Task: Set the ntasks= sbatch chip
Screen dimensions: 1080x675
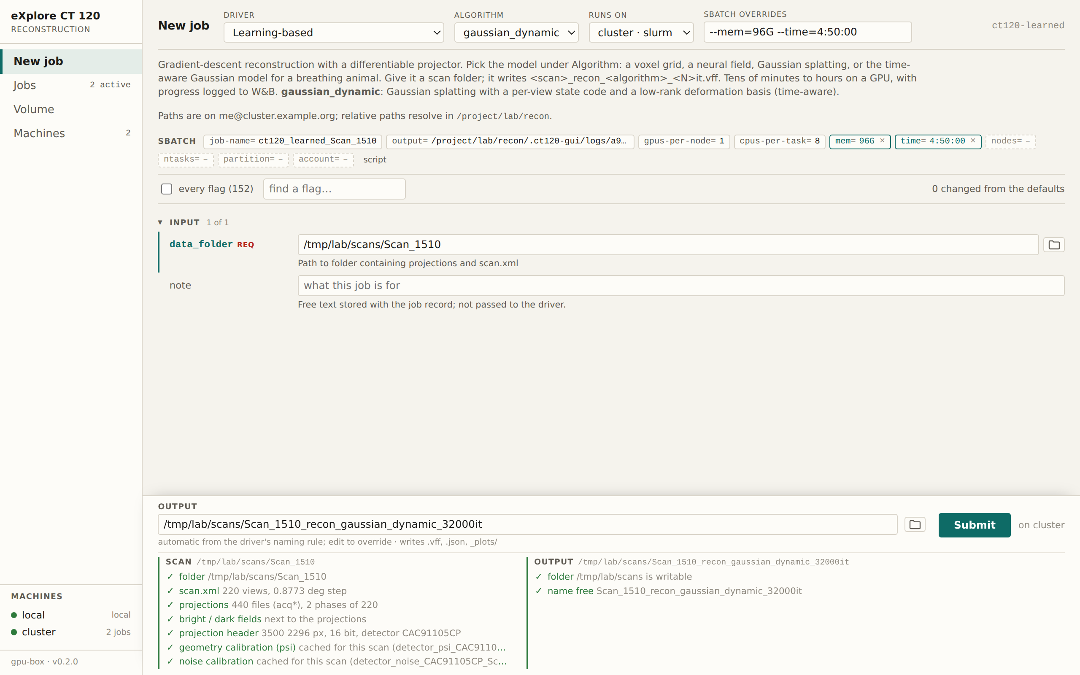Action: pos(186,160)
